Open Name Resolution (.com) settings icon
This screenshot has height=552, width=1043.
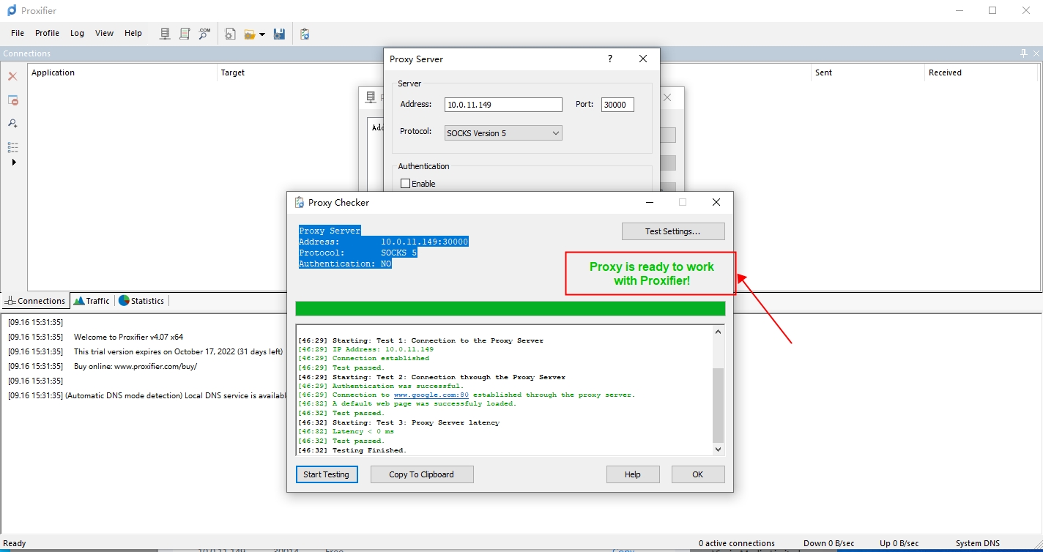(x=204, y=34)
